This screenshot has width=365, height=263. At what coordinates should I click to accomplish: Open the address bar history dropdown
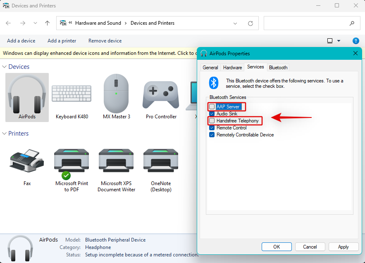pyautogui.click(x=235, y=23)
